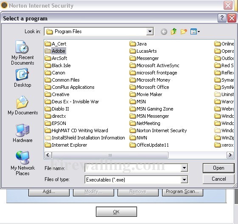
Task: Close the Select a program dialog
Action: tap(232, 18)
